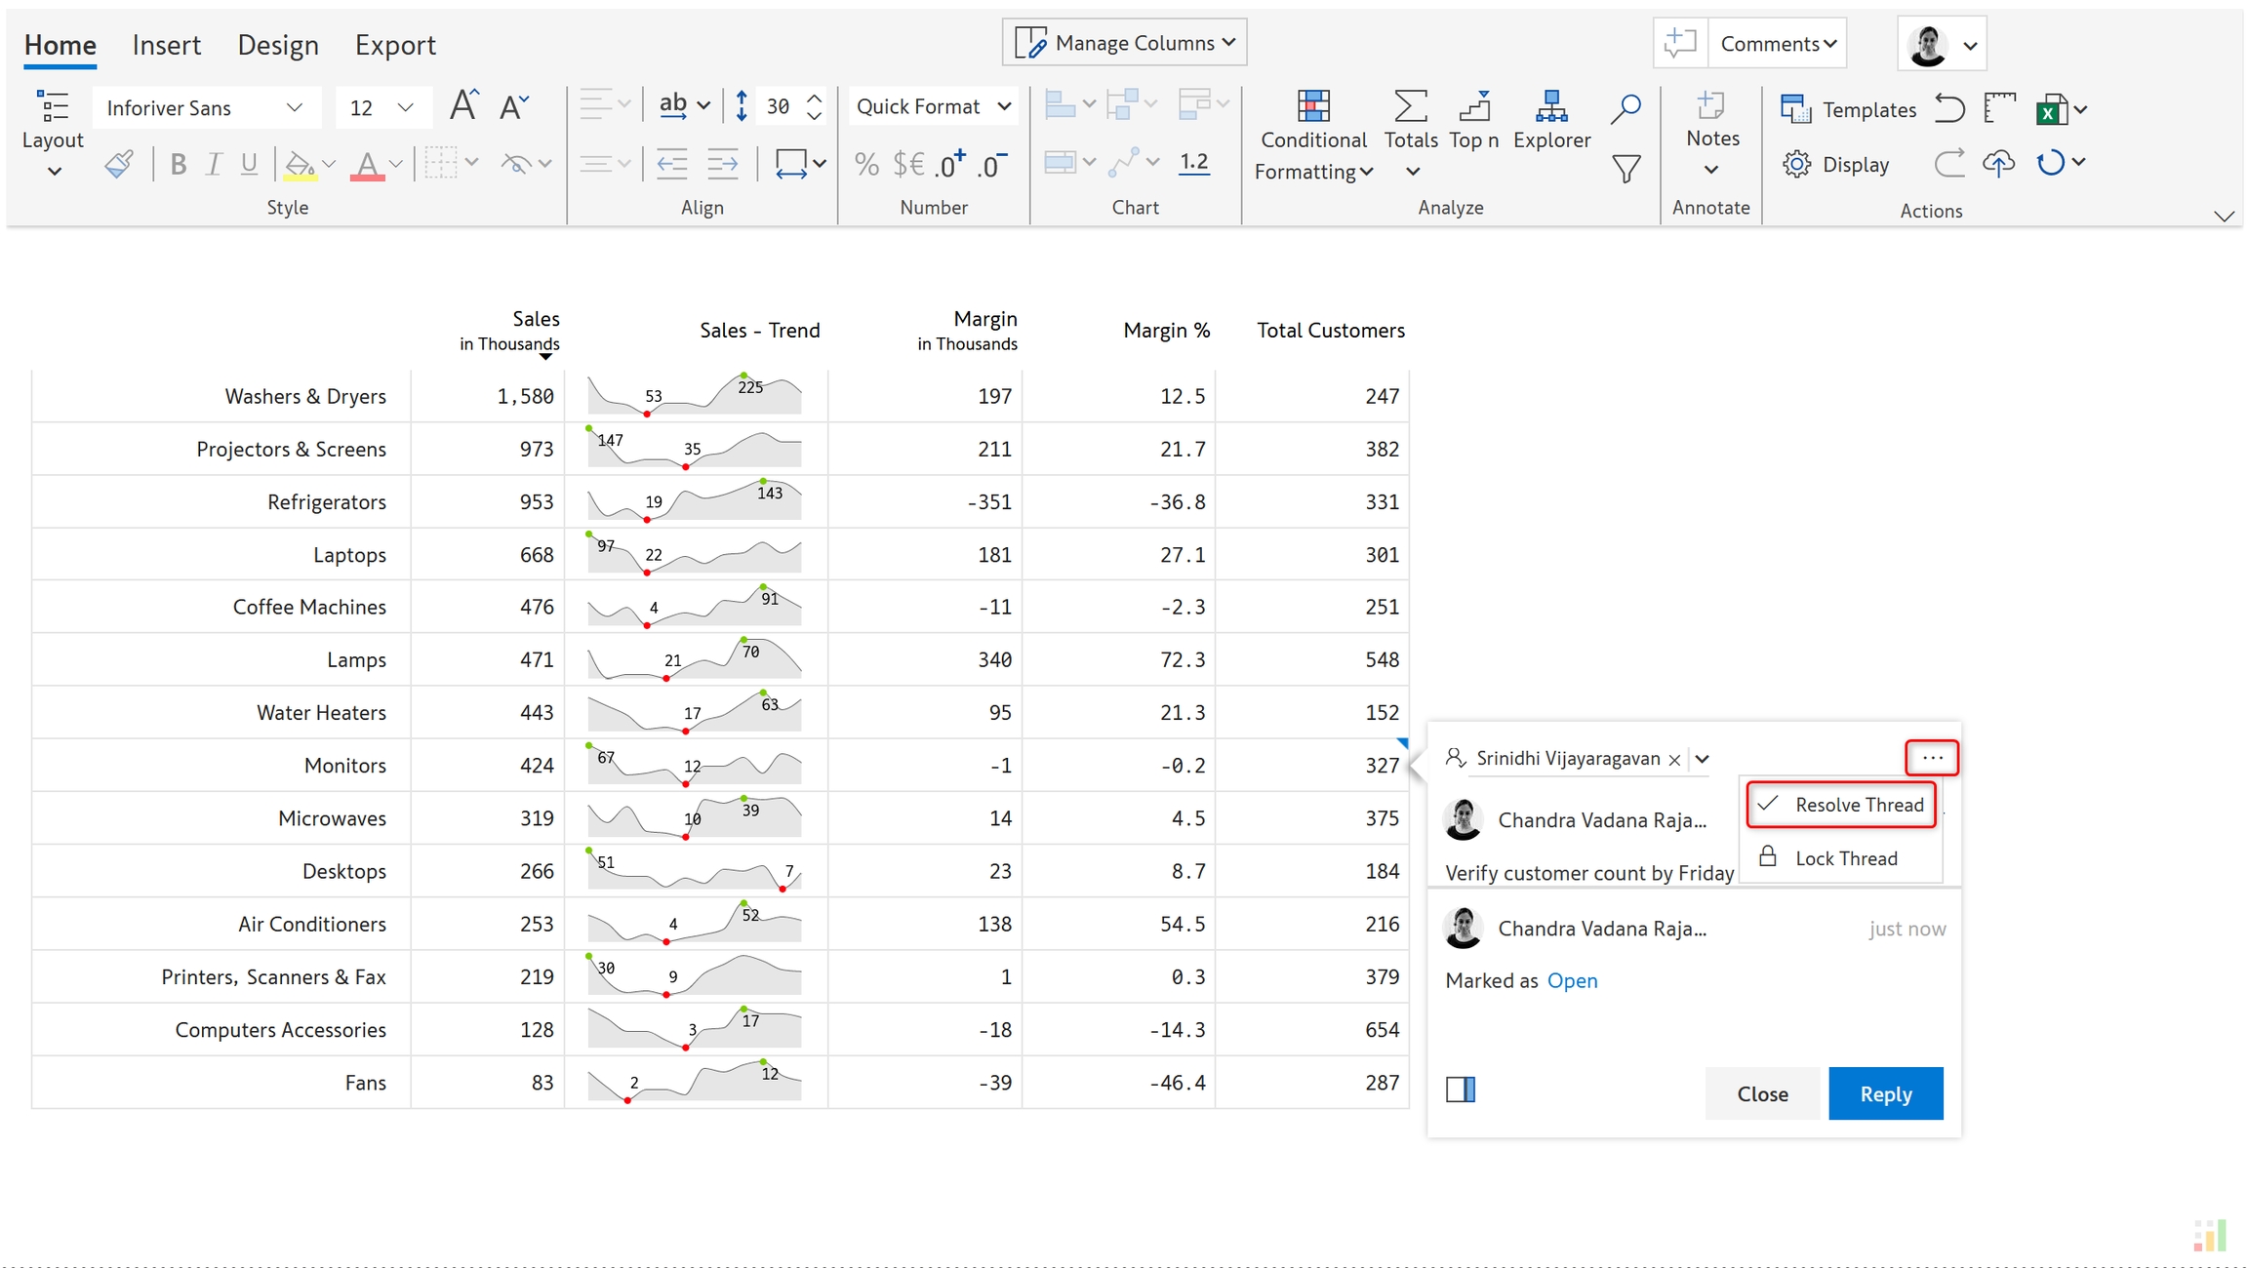2248x1268 pixels.
Task: Click the search magnifier icon
Action: 1626,108
